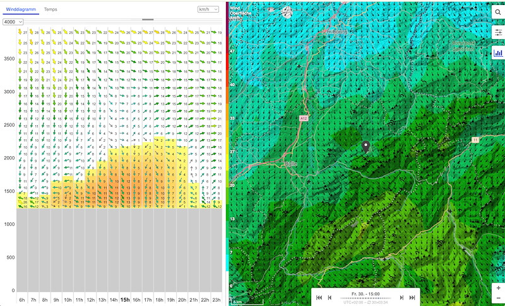This screenshot has width=505, height=306.
Task: Click the 5 km map scale bar
Action: [247, 302]
